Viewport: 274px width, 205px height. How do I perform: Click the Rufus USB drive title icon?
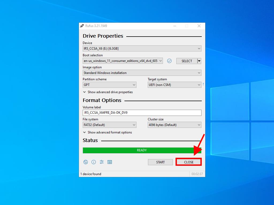coord(82,26)
